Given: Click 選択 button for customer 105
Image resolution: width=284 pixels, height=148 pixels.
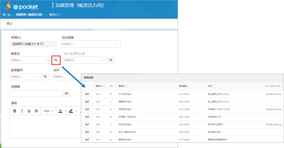Looking at the screenshot, I should (87, 124).
